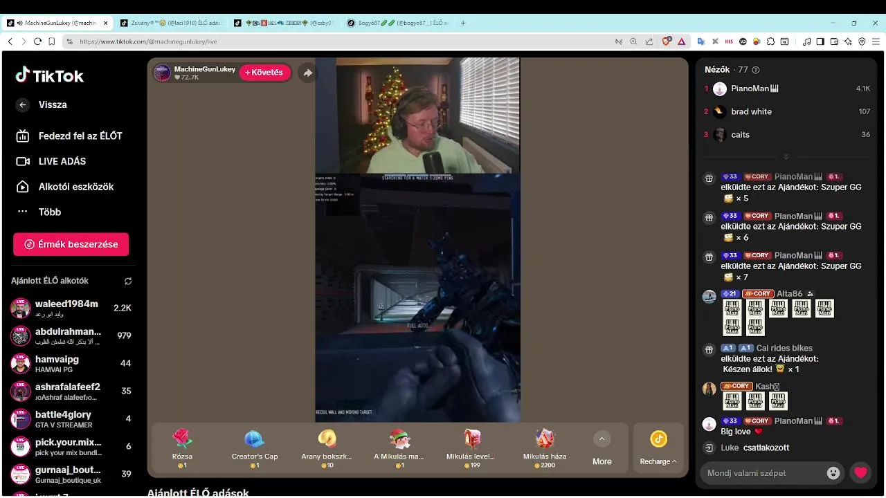Bookmark this page
The image size is (886, 498).
coord(52,41)
